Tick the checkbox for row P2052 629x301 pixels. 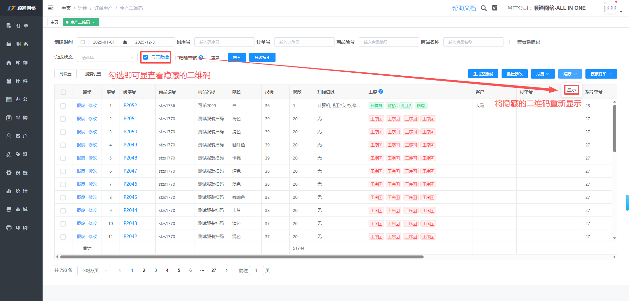click(63, 106)
